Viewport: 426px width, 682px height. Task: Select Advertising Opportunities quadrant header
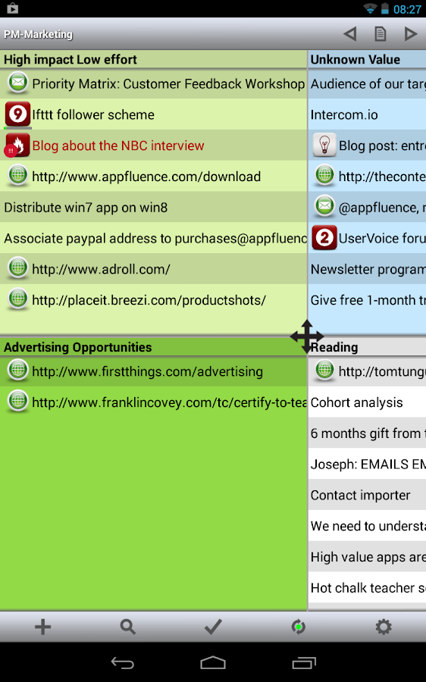154,347
